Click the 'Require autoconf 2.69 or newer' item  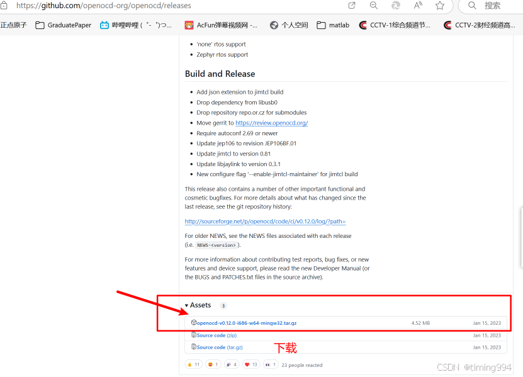[x=237, y=133]
